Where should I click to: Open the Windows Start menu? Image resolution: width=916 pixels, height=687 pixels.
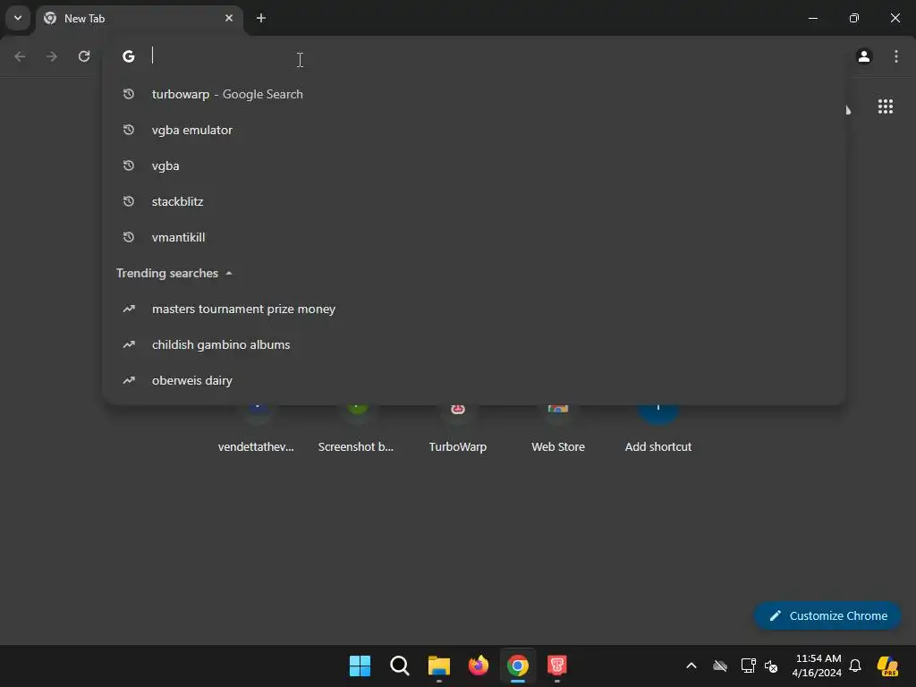tap(360, 666)
